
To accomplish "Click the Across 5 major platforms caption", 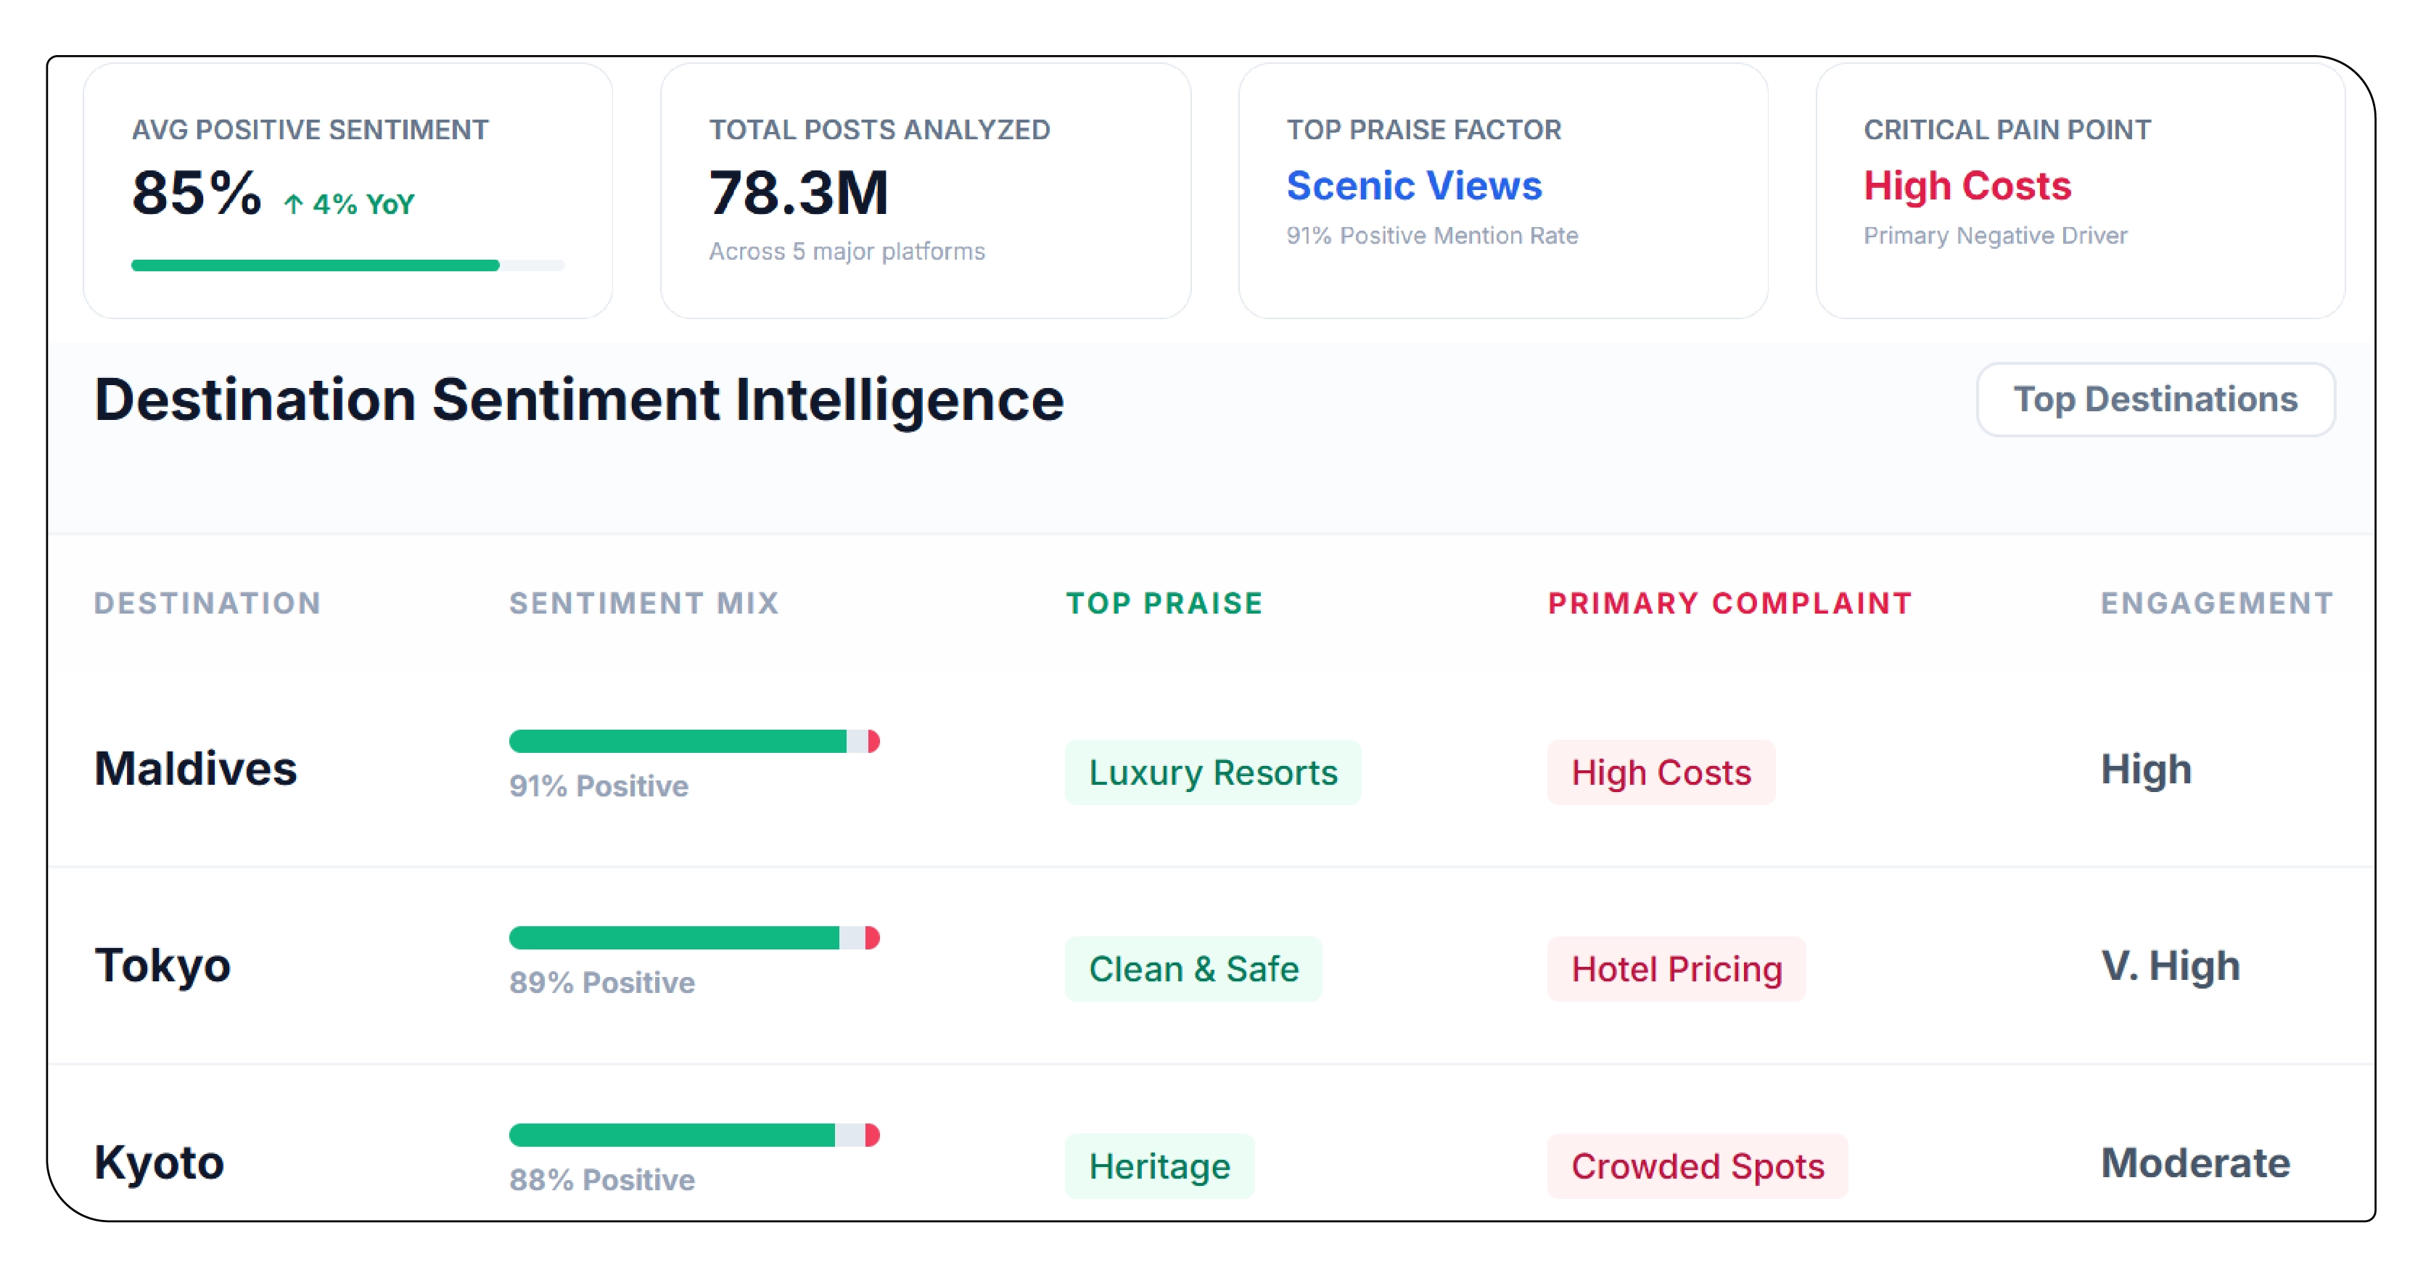I will click(x=847, y=252).
